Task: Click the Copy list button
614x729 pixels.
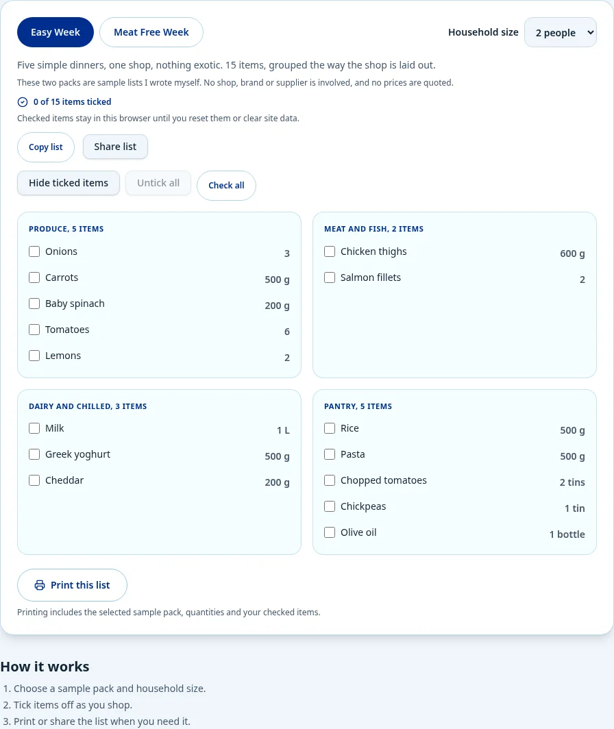Action: pyautogui.click(x=46, y=147)
